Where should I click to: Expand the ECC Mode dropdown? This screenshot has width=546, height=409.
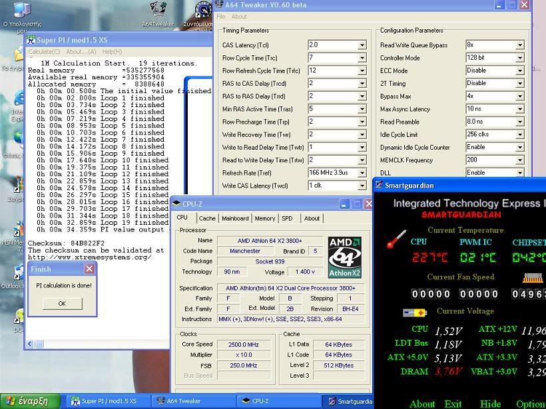click(520, 71)
